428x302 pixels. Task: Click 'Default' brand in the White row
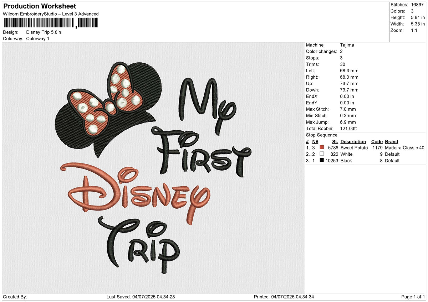pos(392,154)
